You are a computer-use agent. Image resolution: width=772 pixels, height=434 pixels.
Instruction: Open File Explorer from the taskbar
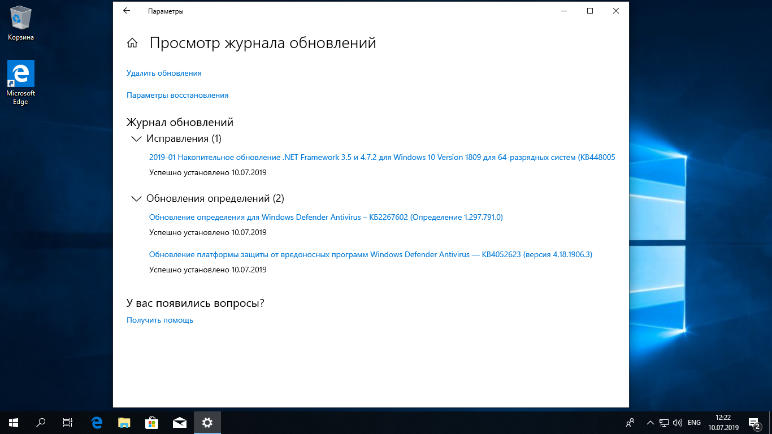(124, 422)
